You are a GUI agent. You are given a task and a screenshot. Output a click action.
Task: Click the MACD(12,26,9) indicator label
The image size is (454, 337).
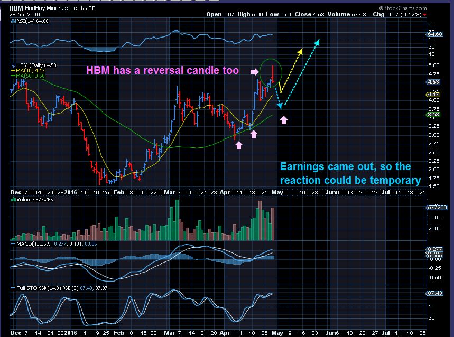(34, 244)
